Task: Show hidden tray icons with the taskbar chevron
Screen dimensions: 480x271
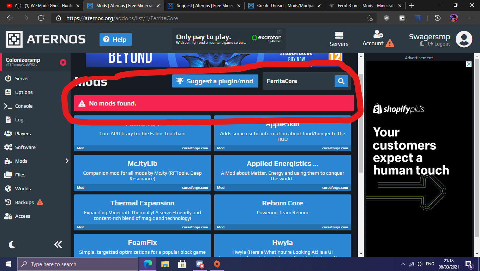Action: (x=403, y=264)
